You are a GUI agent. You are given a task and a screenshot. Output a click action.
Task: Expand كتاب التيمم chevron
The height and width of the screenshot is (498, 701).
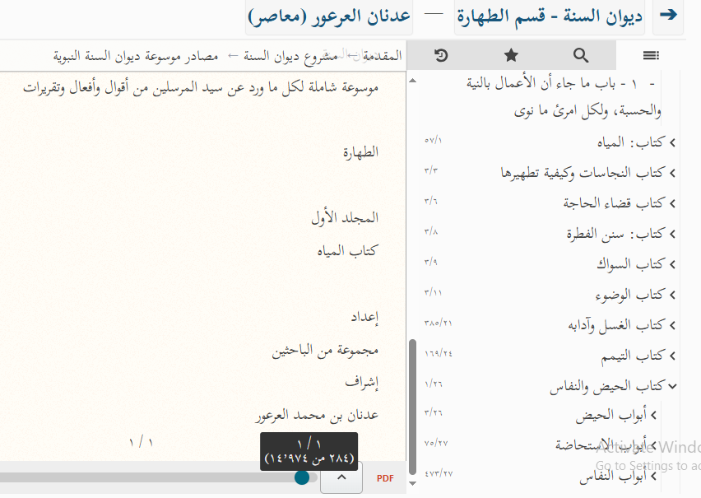point(672,356)
